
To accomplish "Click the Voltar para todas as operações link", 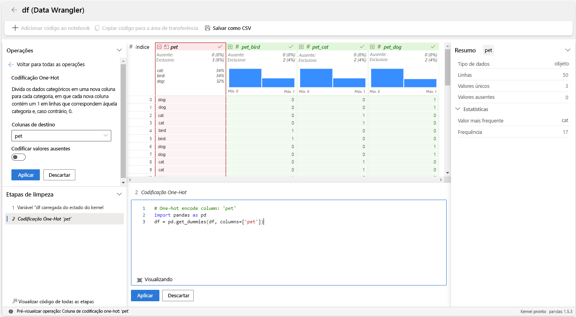I will [x=50, y=64].
